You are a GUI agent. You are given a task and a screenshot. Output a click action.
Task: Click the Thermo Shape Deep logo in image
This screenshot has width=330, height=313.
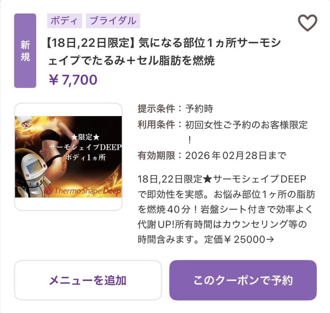[83, 191]
